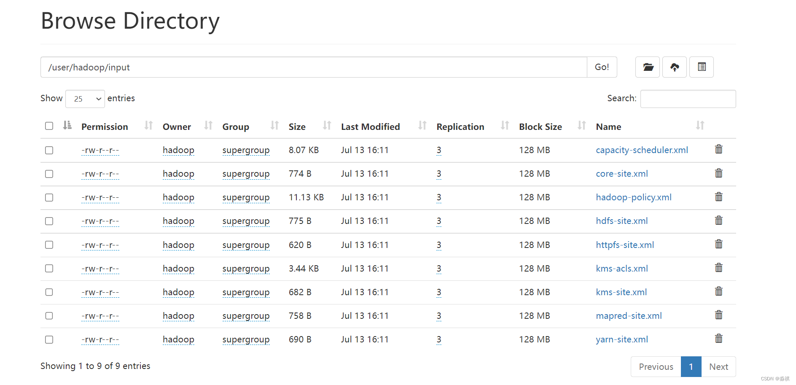Image resolution: width=796 pixels, height=385 pixels.
Task: Check the hdfs-site.xml row checkbox
Action: click(49, 221)
